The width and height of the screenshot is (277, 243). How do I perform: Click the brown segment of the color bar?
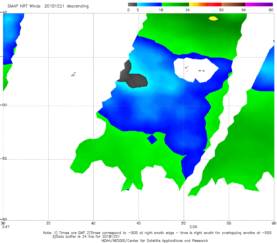233,4
